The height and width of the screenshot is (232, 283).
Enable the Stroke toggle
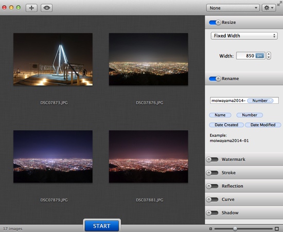(x=212, y=173)
